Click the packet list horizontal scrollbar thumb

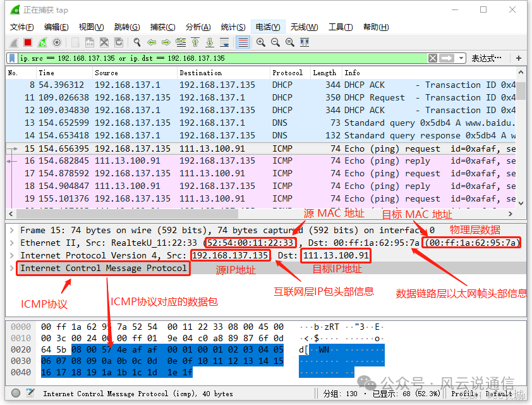coord(127,214)
